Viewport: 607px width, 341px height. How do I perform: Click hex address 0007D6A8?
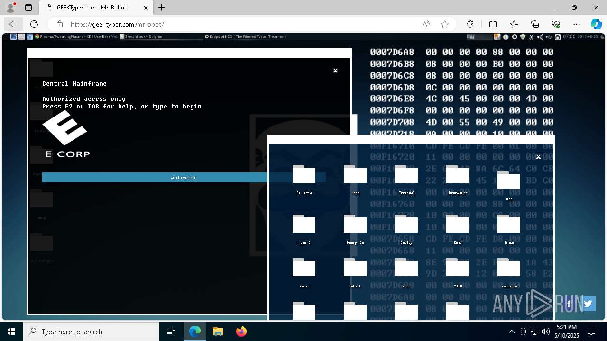click(392, 52)
